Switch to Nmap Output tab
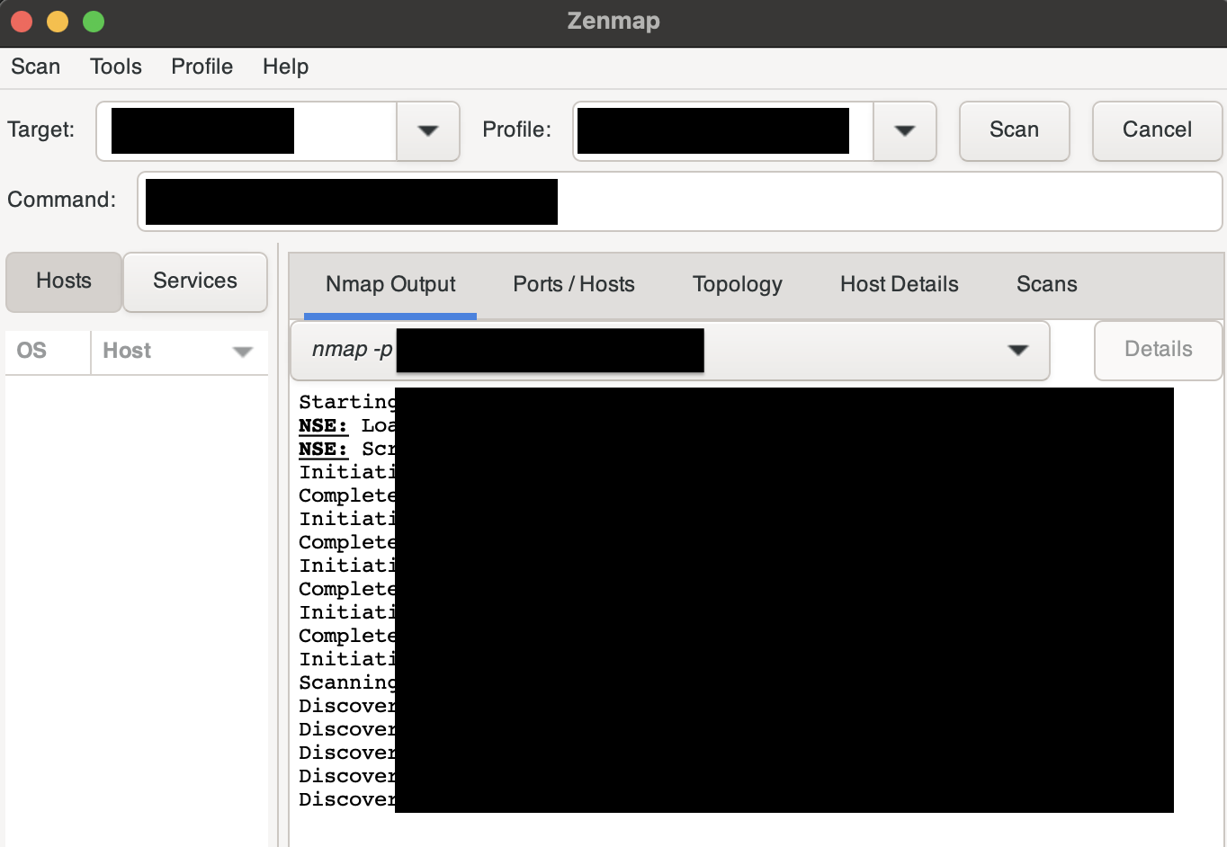The width and height of the screenshot is (1227, 847). [390, 285]
